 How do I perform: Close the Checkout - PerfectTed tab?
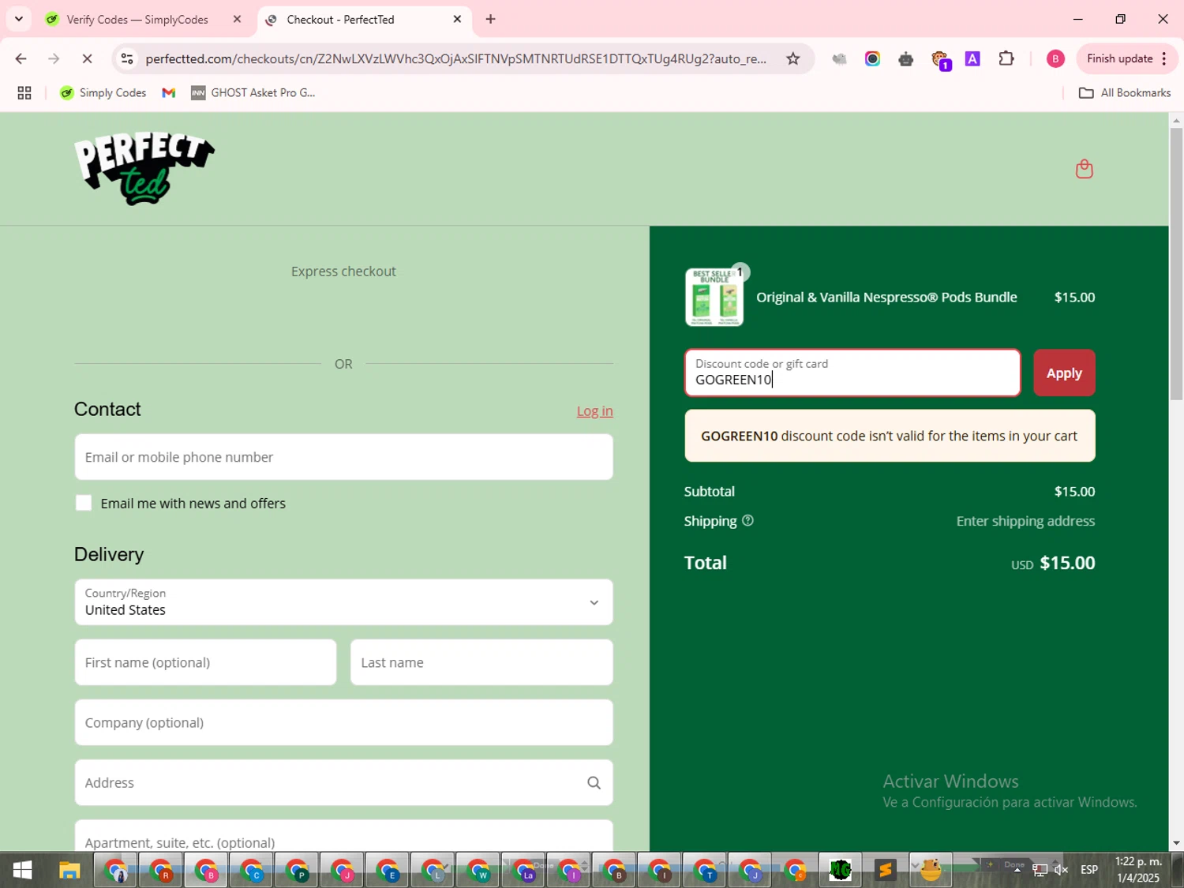457,19
